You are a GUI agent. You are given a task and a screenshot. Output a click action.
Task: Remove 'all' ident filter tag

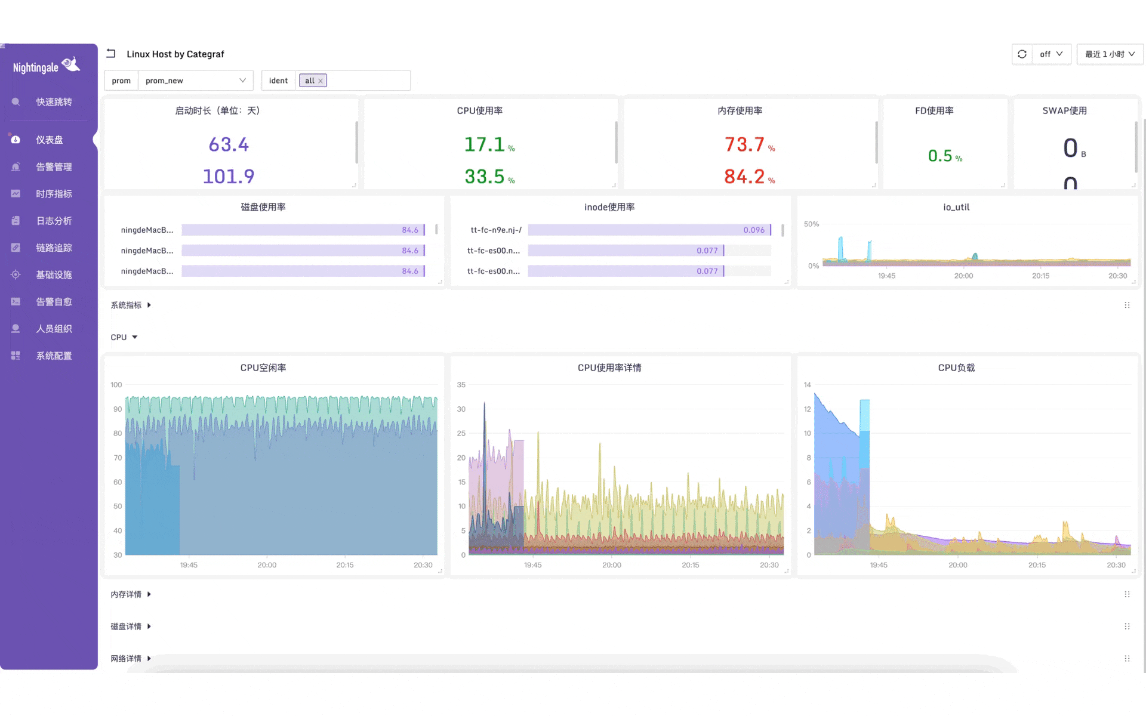tap(321, 80)
